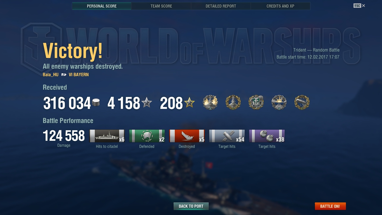Click the Target hits x54 ribbon
Viewport: 382px width, 215px height.
click(227, 136)
